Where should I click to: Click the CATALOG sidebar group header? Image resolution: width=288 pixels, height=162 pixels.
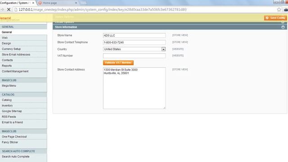coord(23,94)
